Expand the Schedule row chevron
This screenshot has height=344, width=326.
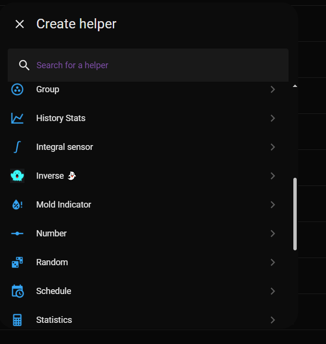tap(273, 291)
